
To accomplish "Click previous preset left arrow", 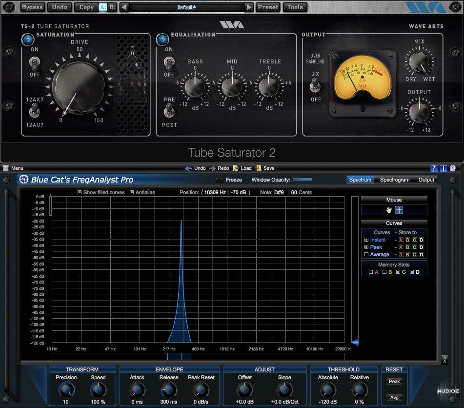I will [x=124, y=7].
